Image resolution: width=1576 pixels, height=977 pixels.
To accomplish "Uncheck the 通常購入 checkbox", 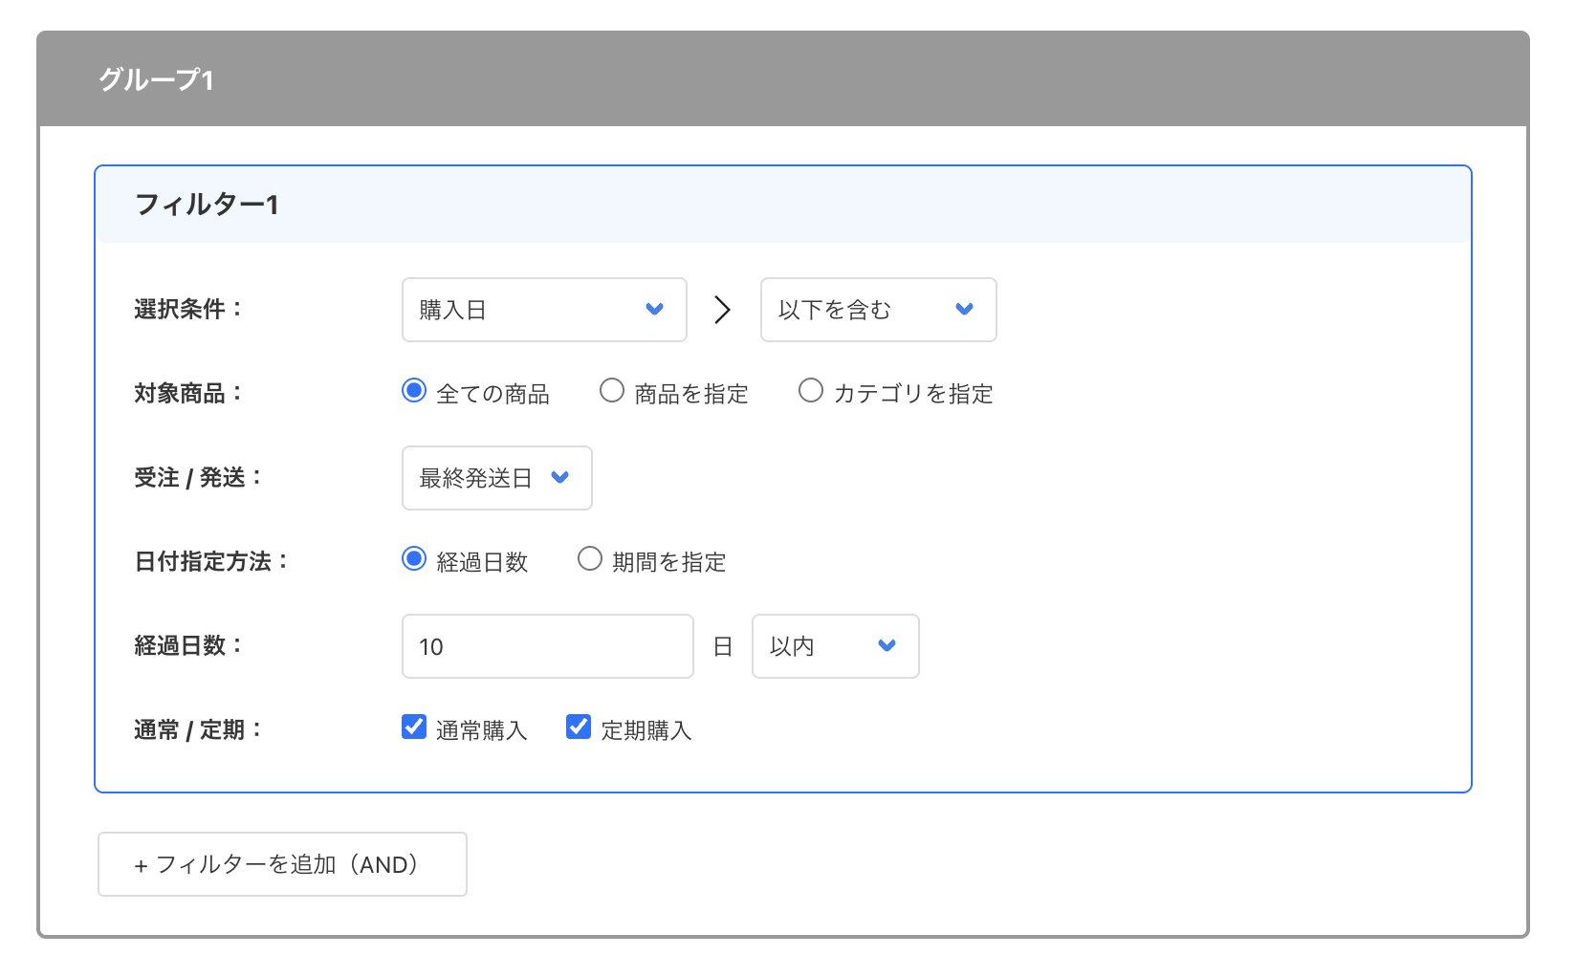I will click(x=413, y=727).
